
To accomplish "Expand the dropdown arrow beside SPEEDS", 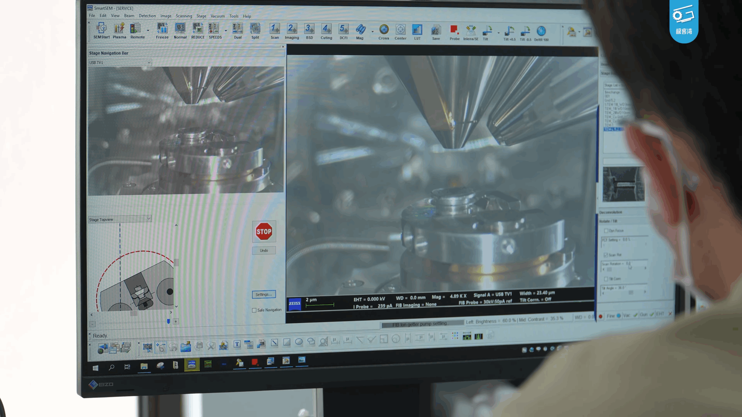I will tap(226, 31).
